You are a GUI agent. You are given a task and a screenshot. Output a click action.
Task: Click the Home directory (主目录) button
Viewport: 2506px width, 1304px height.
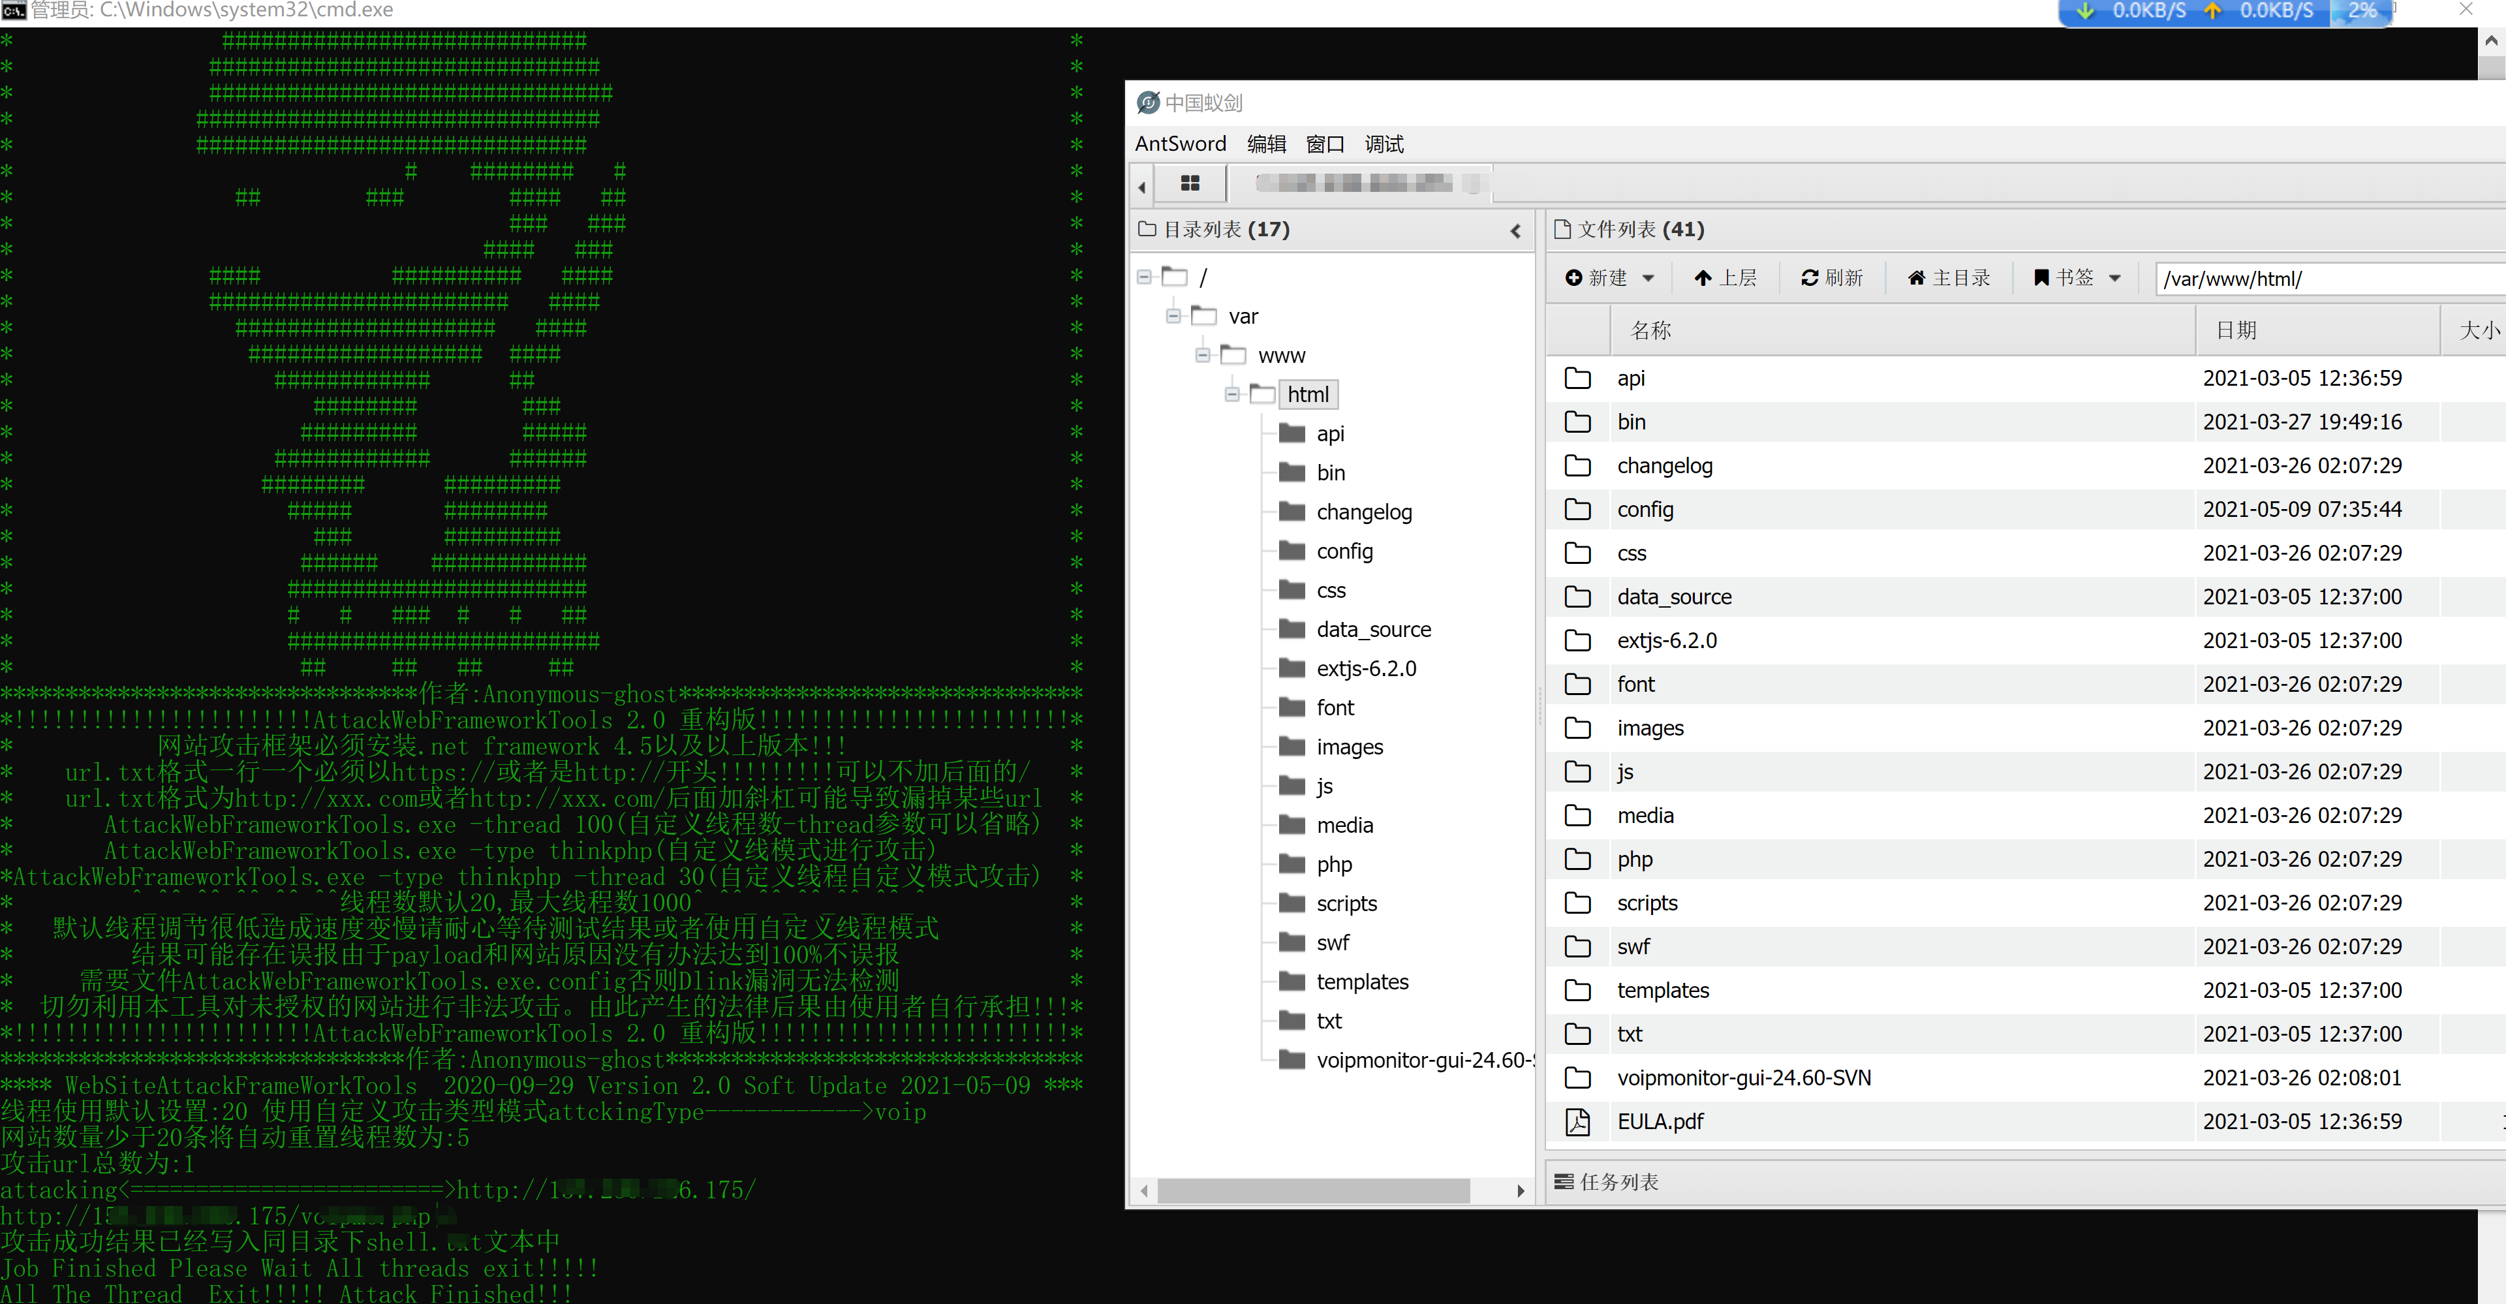1949,278
